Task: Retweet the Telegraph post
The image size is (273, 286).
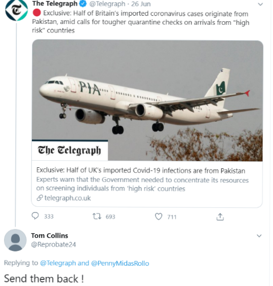Action: click(97, 217)
